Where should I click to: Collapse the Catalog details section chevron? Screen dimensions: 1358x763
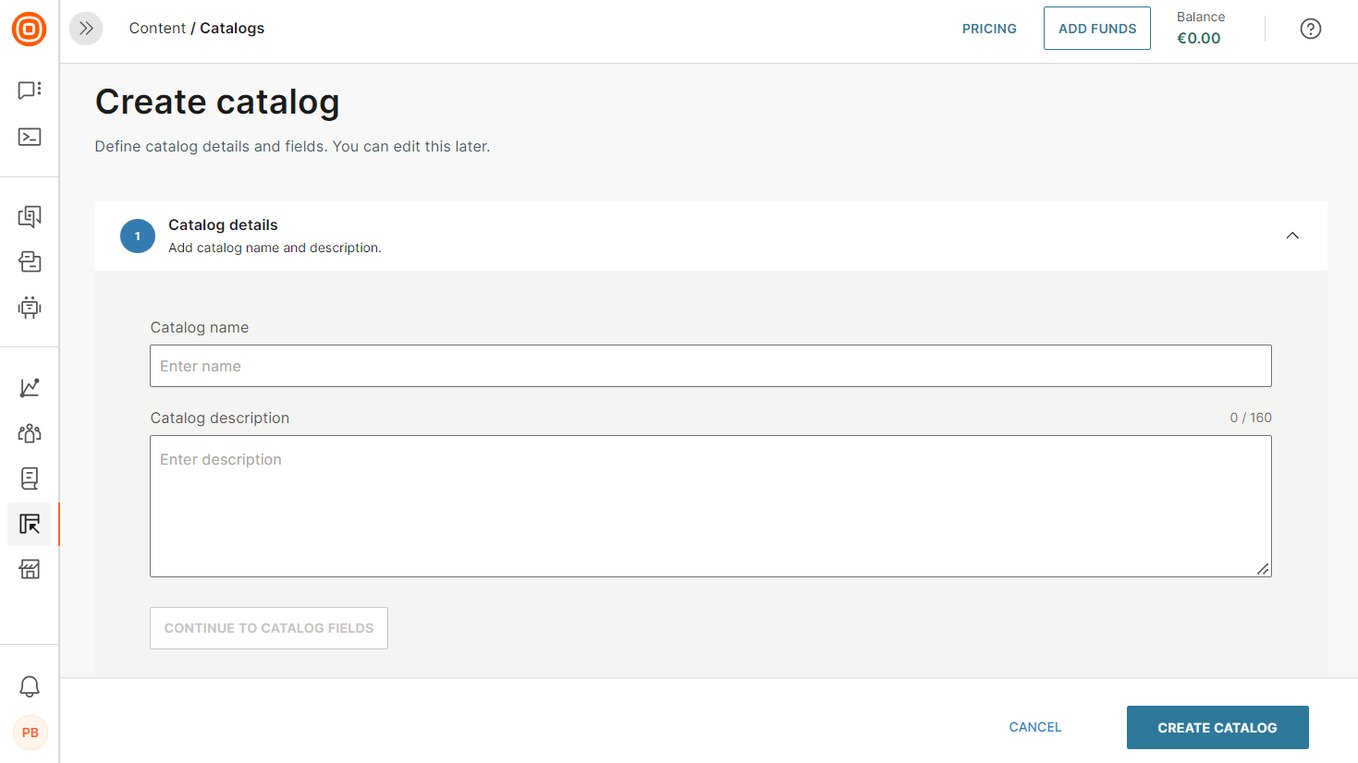point(1291,236)
